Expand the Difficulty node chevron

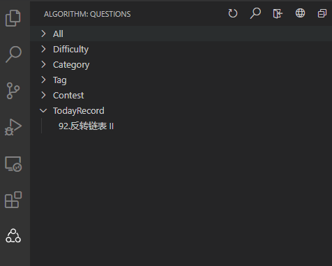43,49
